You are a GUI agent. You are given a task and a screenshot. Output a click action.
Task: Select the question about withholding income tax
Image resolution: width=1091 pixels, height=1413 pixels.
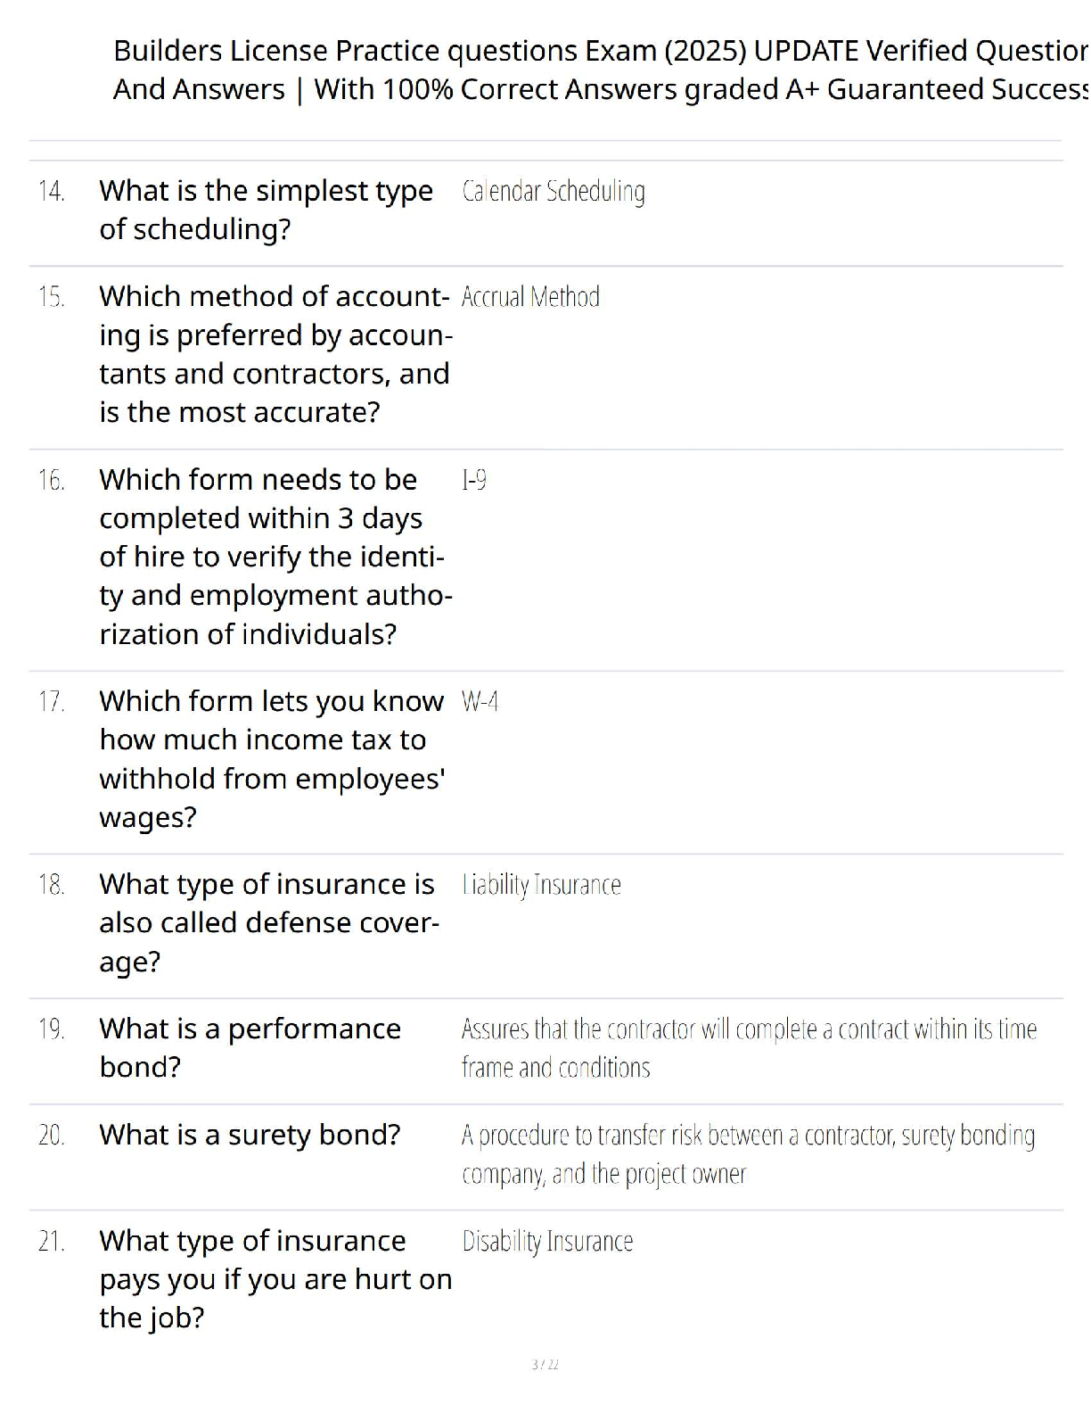point(272,759)
